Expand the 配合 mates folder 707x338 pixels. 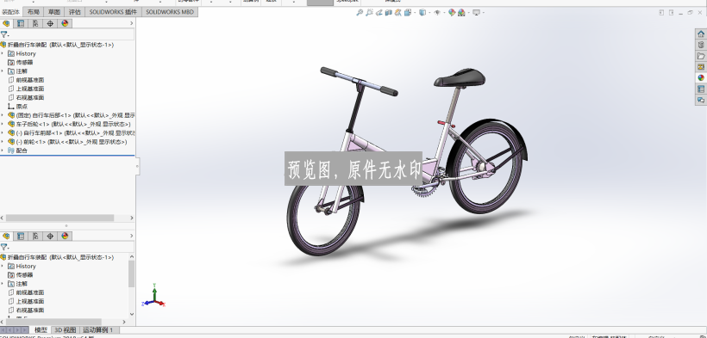tap(3, 151)
